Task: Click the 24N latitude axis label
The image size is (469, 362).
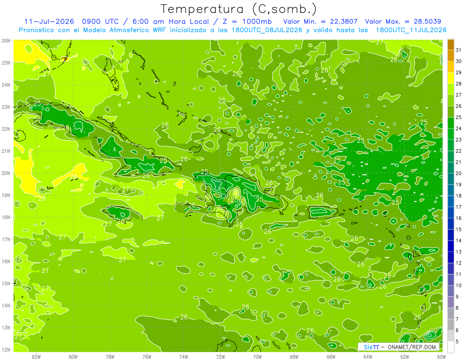Action: [x=6, y=84]
